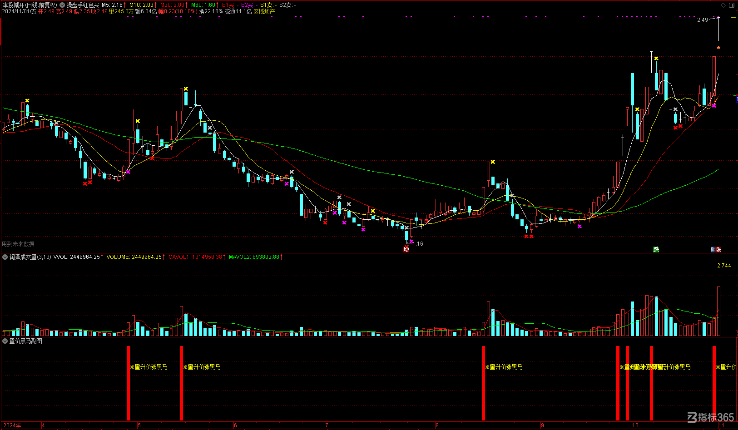Click the date 2024/11/01/五 text
The width and height of the screenshot is (738, 430).
coord(20,11)
